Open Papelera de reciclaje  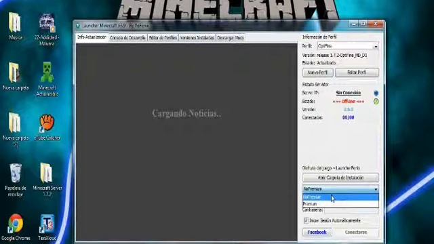pos(15,180)
